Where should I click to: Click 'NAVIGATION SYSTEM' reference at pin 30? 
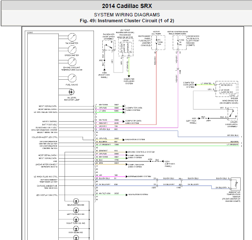[138, 195]
